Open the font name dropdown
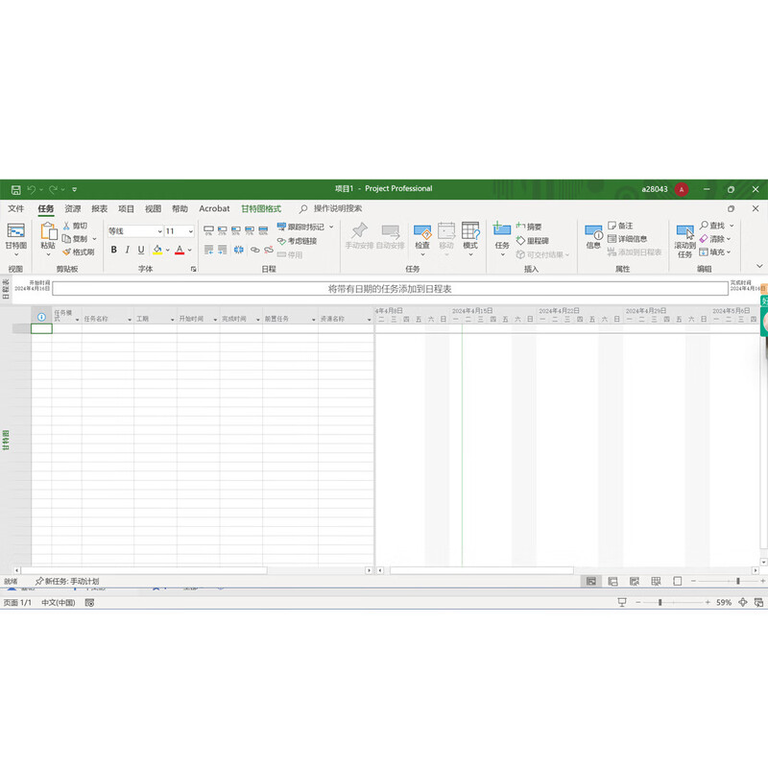The height and width of the screenshot is (768, 768). (160, 230)
